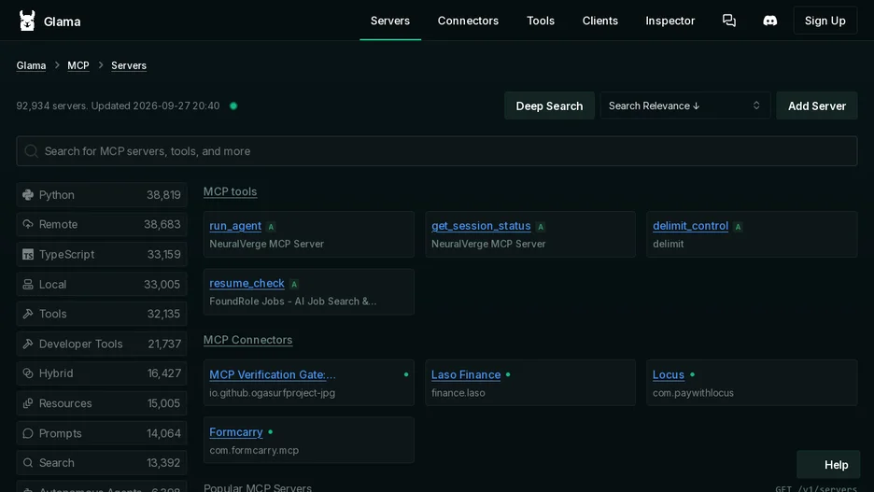874x492 pixels.
Task: Click green dot on MCP Verification Gate card
Action: pyautogui.click(x=406, y=374)
